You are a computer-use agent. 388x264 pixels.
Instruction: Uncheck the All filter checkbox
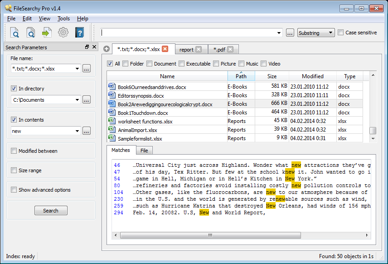110,64
